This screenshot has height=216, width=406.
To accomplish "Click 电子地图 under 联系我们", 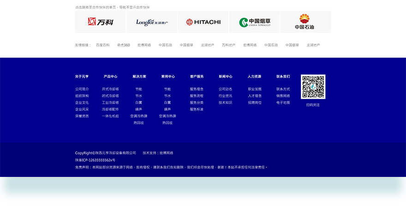I will [x=283, y=102].
